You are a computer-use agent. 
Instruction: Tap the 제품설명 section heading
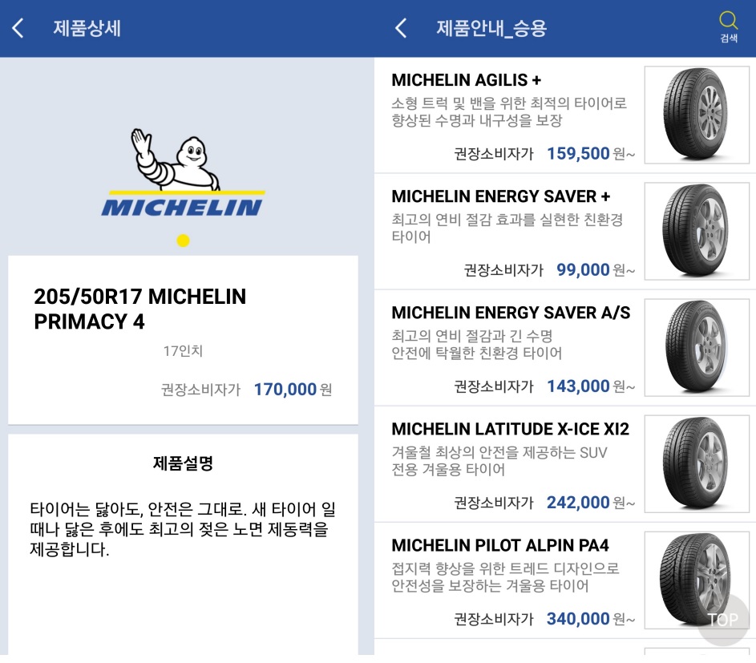[183, 463]
